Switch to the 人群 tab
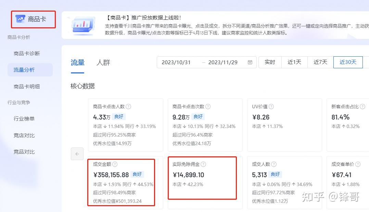 click(103, 62)
